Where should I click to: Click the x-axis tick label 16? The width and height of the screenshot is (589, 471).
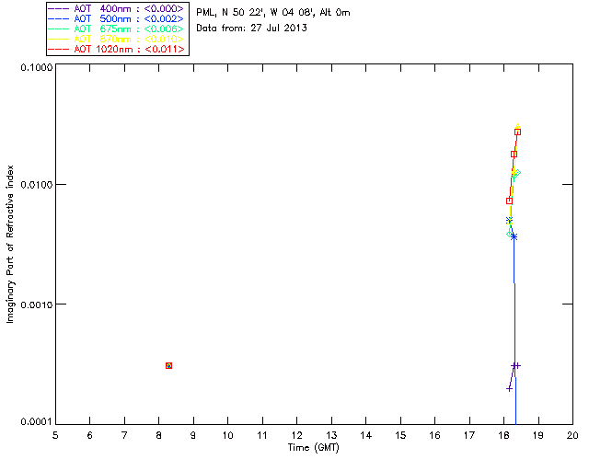435,436
